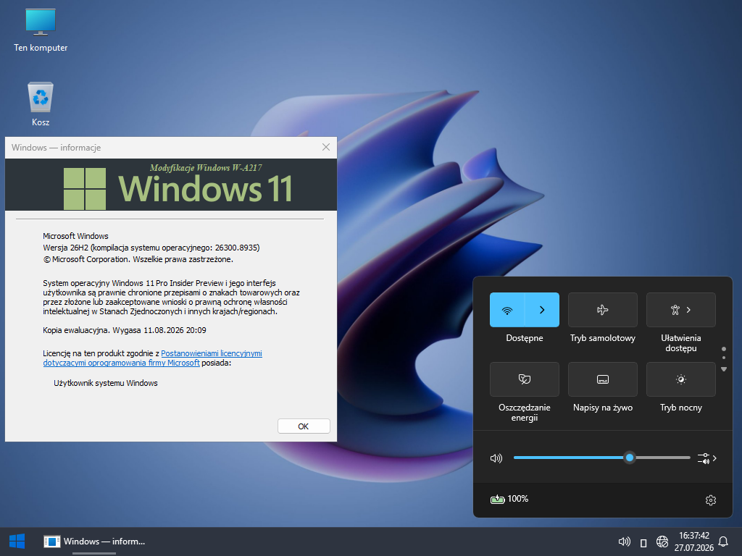742x556 pixels.
Task: Open Ułatwienia dostępu accessibility tile
Action: tap(680, 310)
